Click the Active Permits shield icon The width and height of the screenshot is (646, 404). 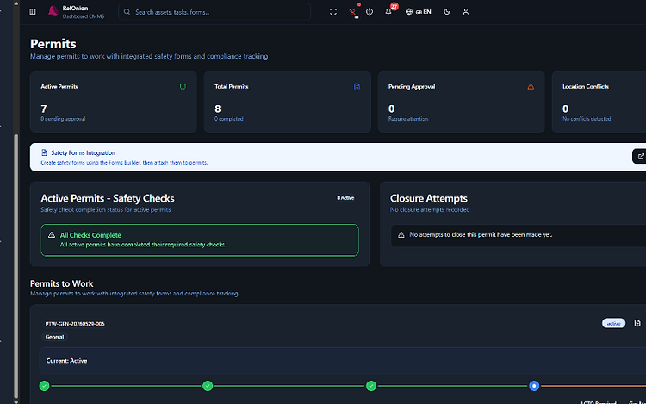click(183, 86)
